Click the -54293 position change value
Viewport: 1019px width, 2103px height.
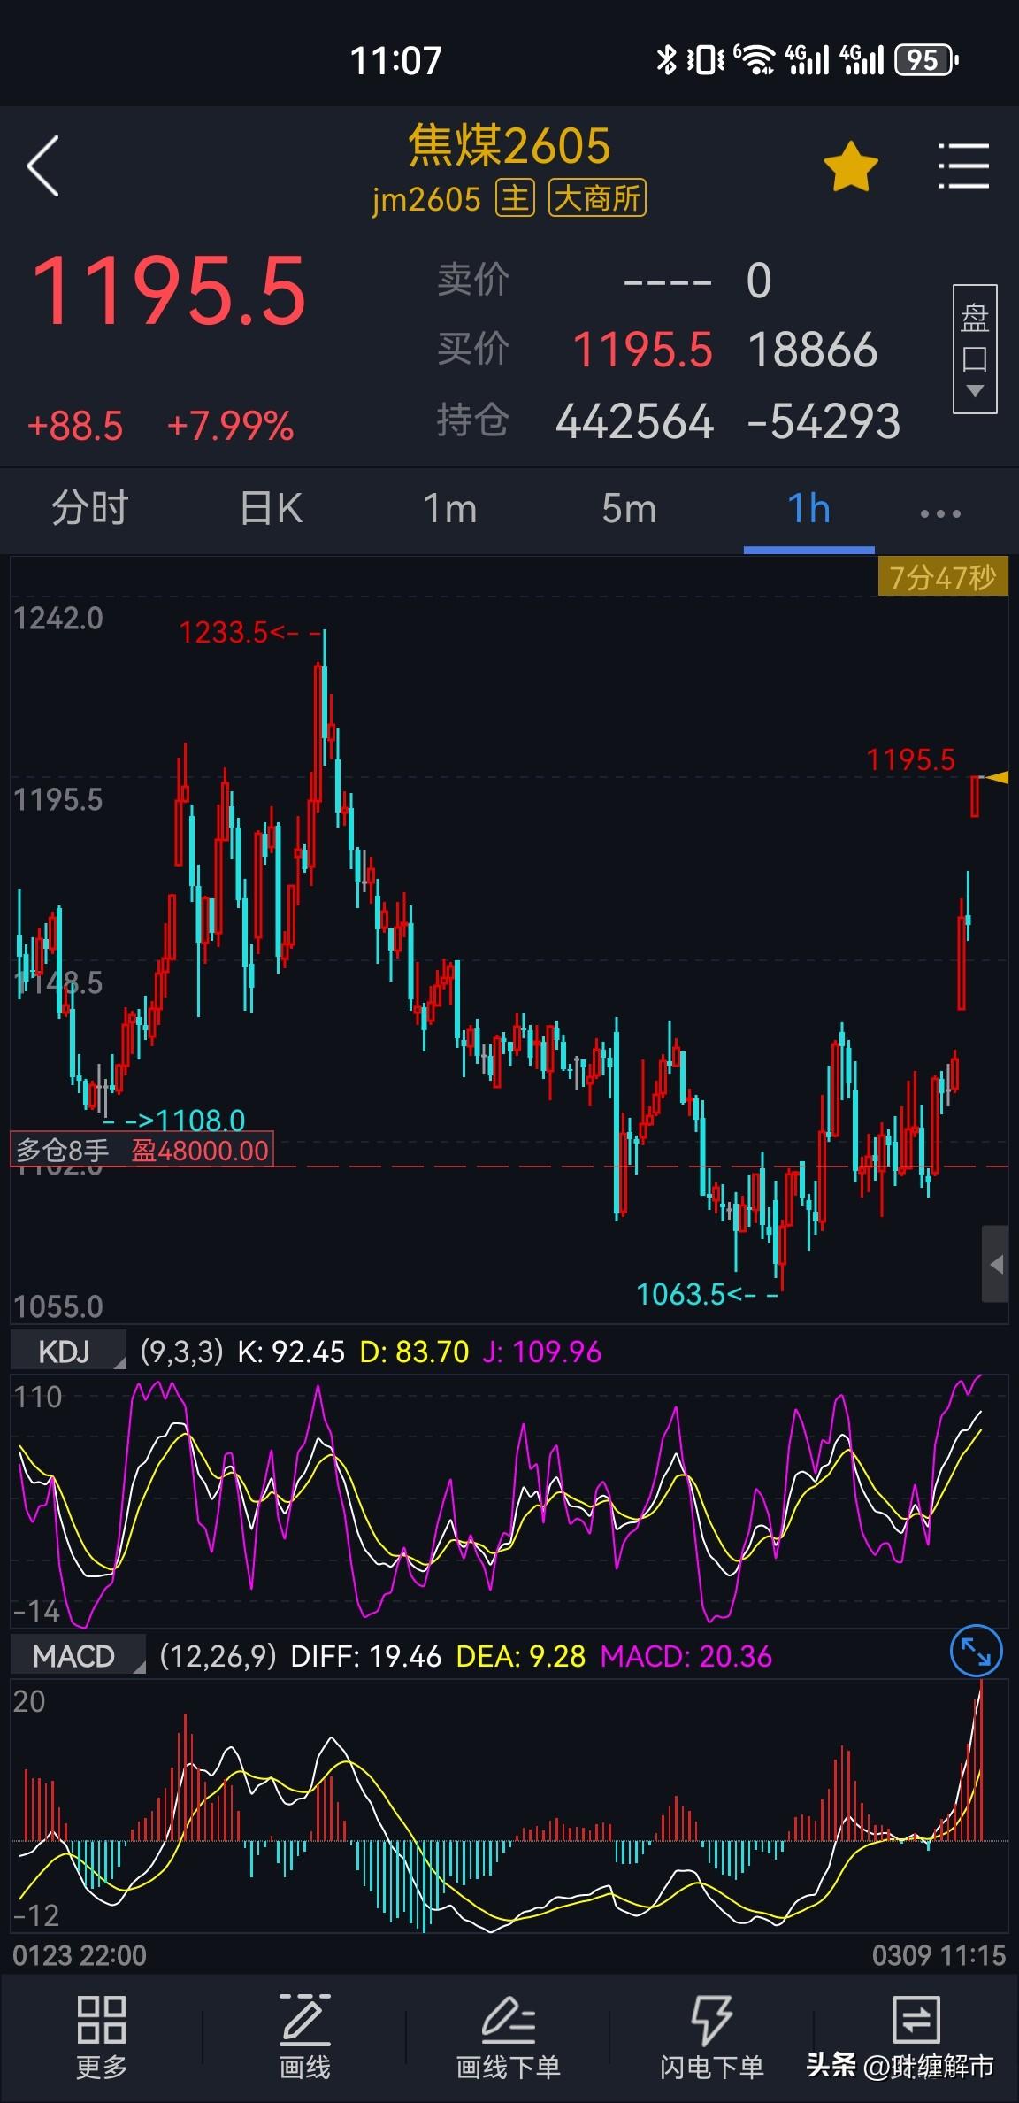coord(824,421)
